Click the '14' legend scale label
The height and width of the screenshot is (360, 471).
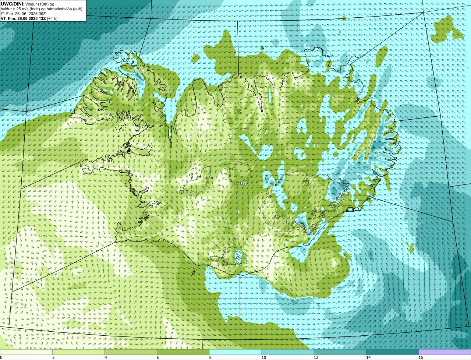click(x=368, y=357)
